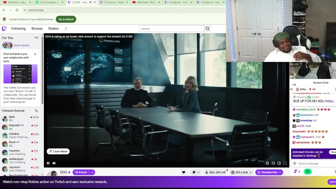Image resolution: width=336 pixels, height=189 pixels.
Task: Click DDG's channel avatar below the player
Action: 53,174
